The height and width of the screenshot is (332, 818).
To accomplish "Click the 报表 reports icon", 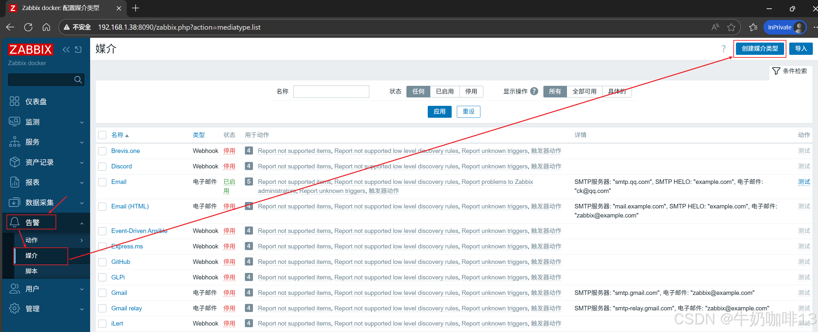I will (x=15, y=182).
